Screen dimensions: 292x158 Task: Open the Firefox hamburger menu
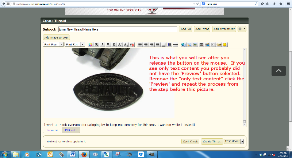pos(288,4)
